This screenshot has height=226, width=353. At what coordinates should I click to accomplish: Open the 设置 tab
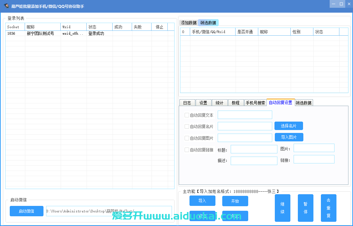203,103
